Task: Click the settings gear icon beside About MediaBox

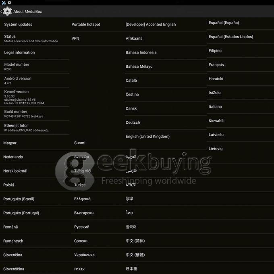Action: pyautogui.click(x=7, y=11)
